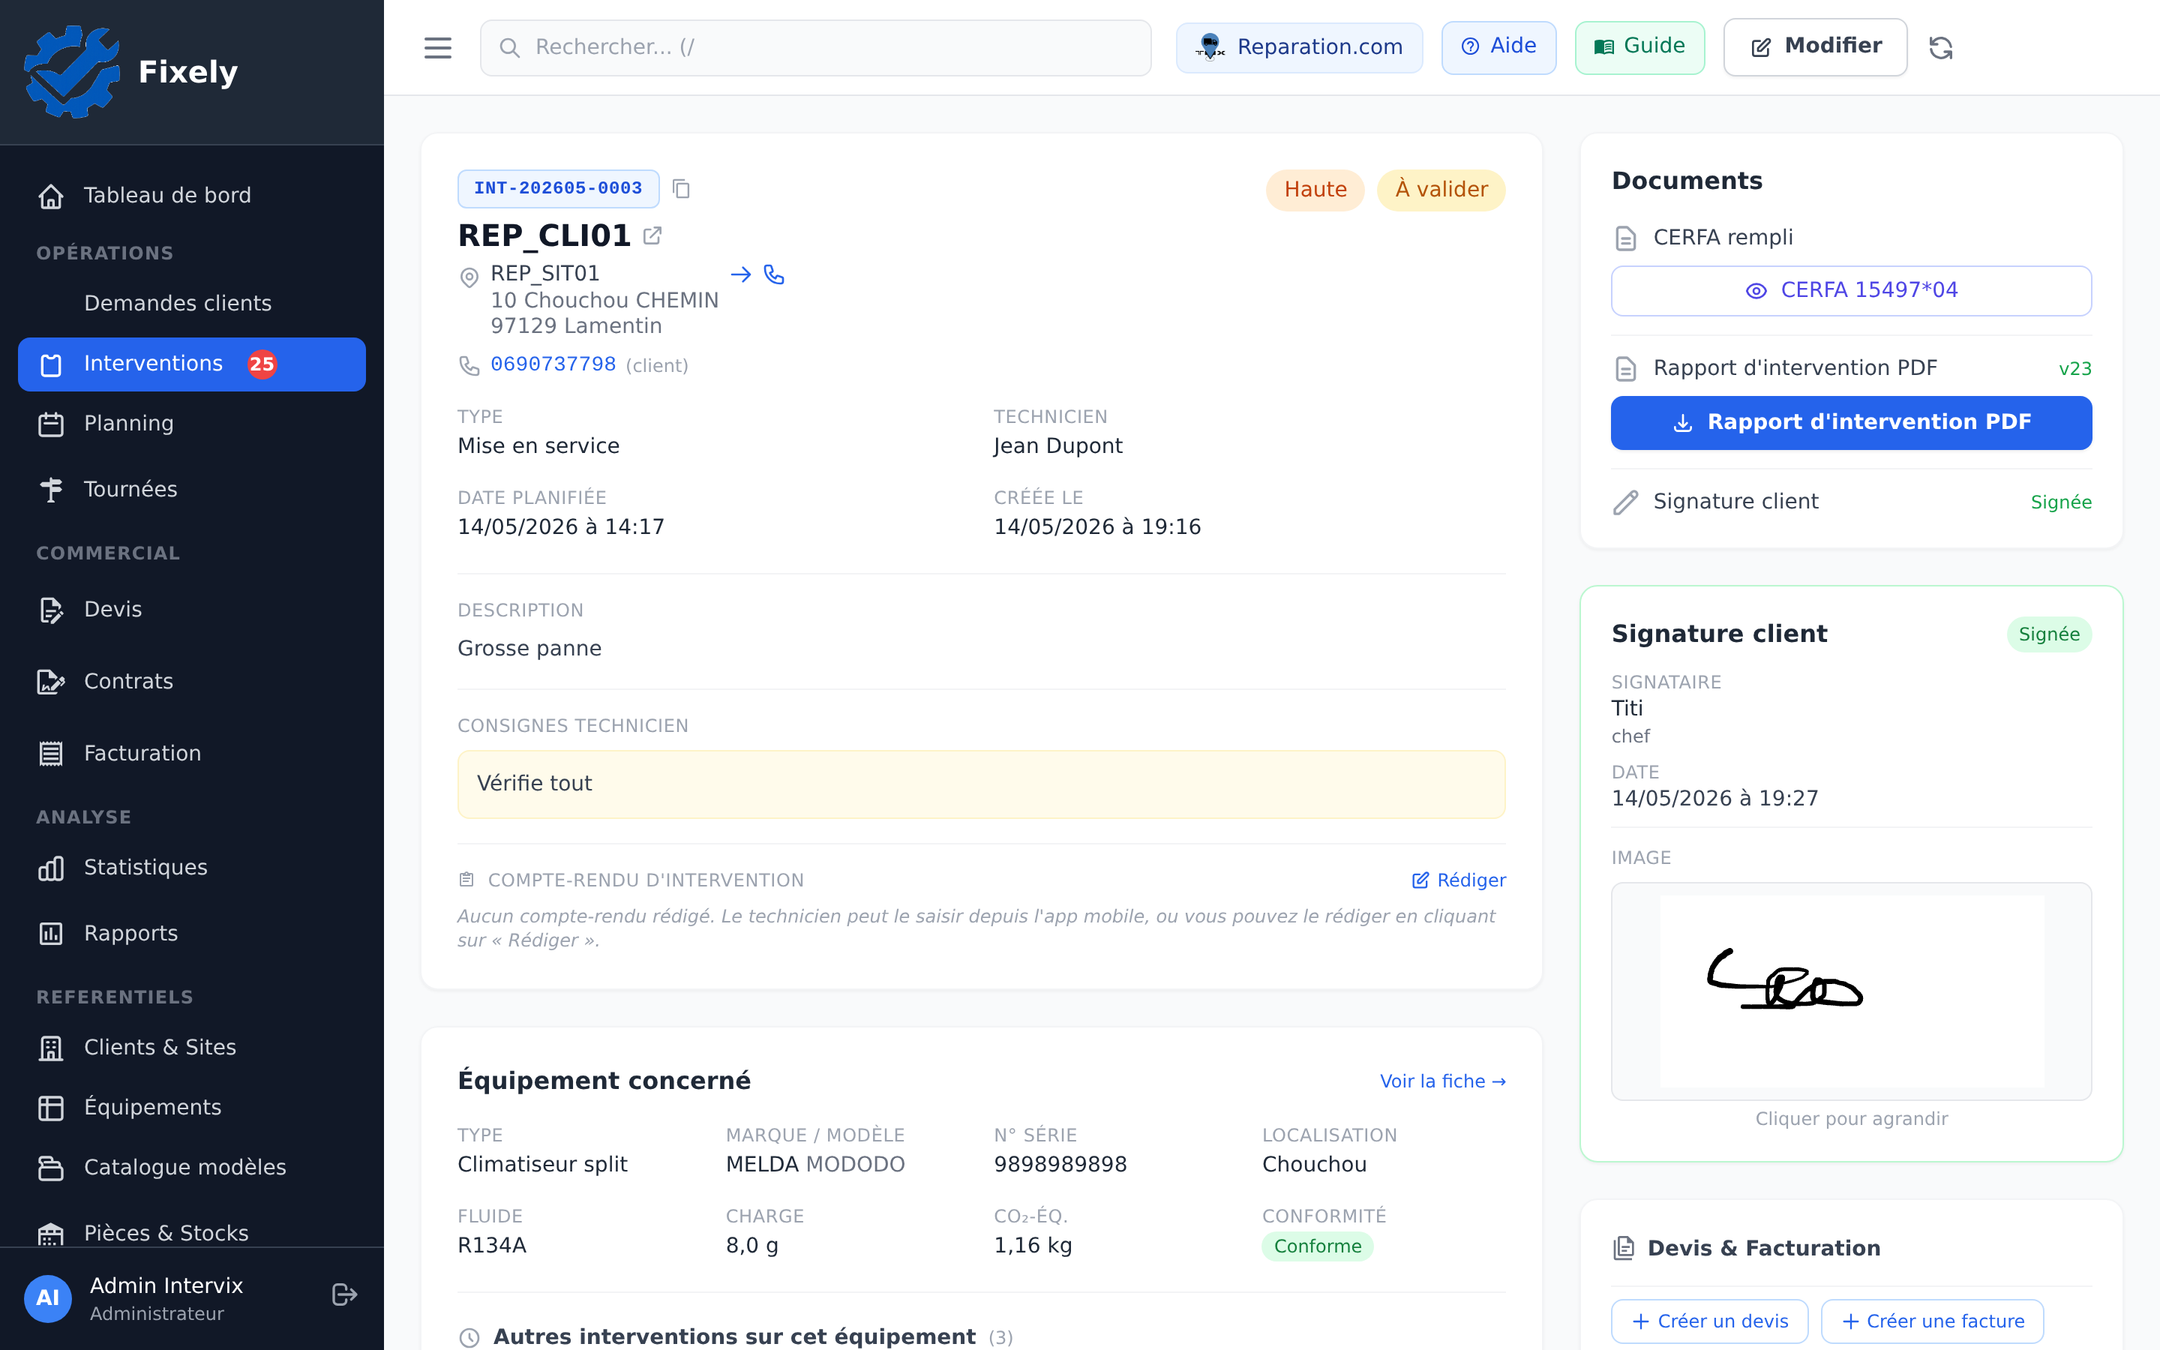Refresh the page with reload icon
2160x1350 pixels.
coord(1940,47)
